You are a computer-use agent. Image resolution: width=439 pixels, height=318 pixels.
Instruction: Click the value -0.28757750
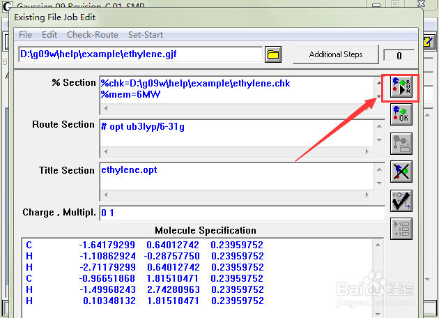pos(171,256)
